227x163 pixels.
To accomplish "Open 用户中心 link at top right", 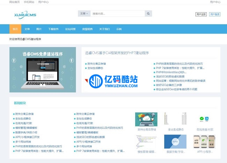I will [215, 2].
